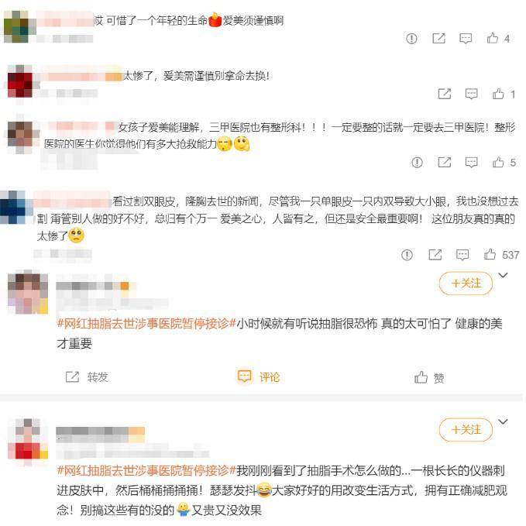Like the comment with 537 likes

tap(490, 255)
